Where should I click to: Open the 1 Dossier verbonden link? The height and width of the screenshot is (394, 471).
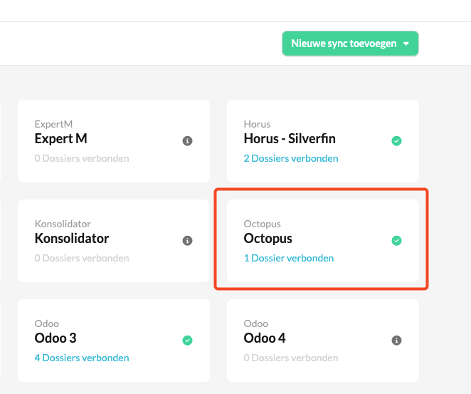tap(289, 258)
